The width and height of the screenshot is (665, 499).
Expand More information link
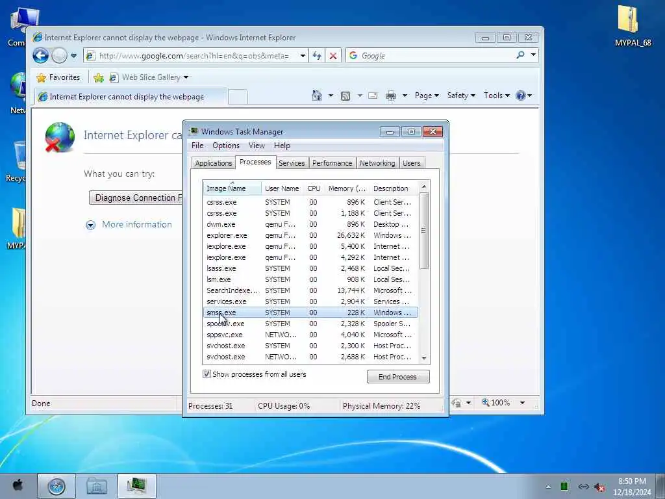(136, 224)
